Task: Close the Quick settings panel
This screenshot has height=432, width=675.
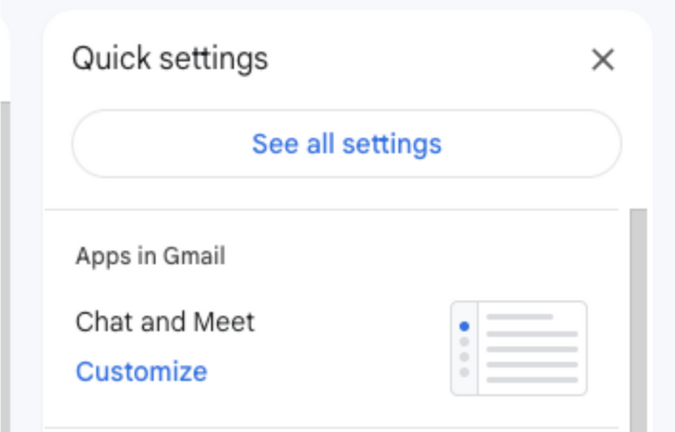Action: 602,59
